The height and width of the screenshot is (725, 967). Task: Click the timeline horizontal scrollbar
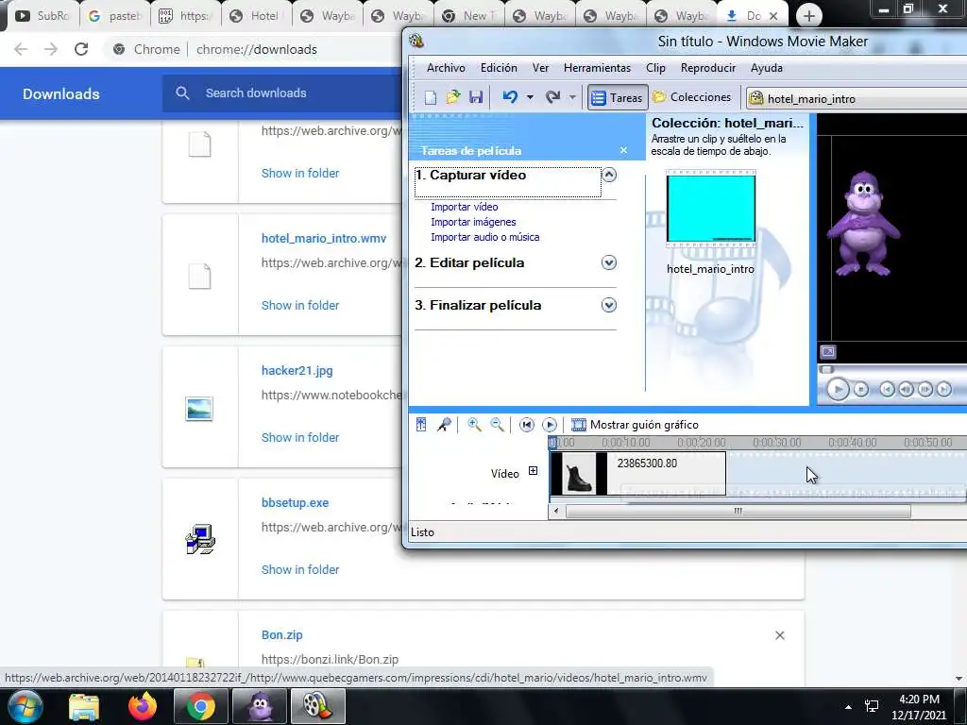coord(738,511)
